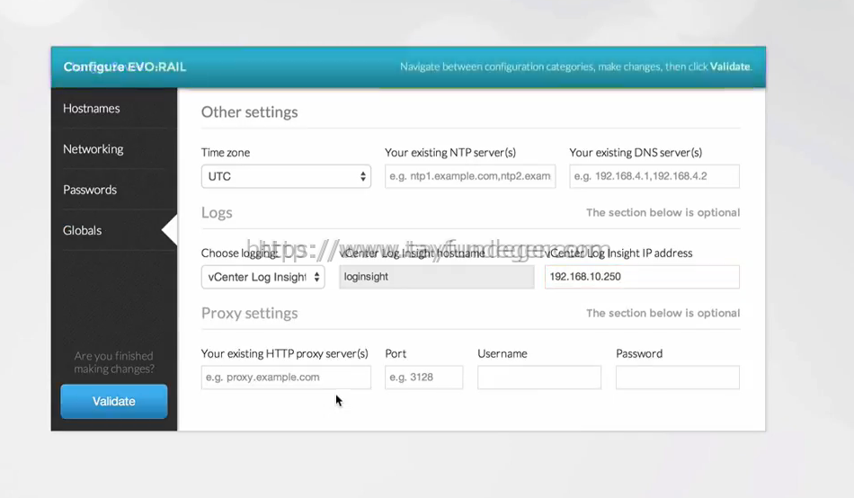This screenshot has width=854, height=498.
Task: Click the Proxy settings heading
Action: [x=249, y=313]
